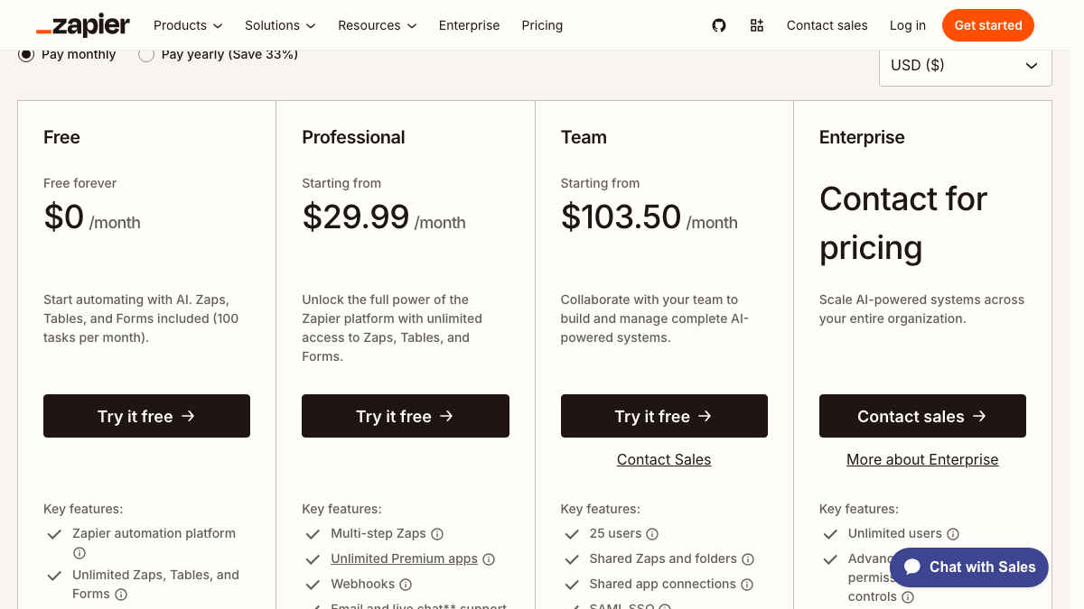Click the $103.50 Team price
This screenshot has height=609, width=1084.
tap(621, 217)
